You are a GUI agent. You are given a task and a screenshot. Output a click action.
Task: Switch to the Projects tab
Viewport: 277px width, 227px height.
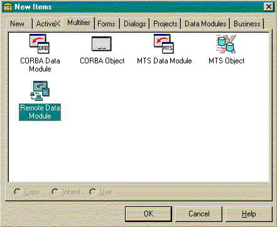tap(165, 24)
